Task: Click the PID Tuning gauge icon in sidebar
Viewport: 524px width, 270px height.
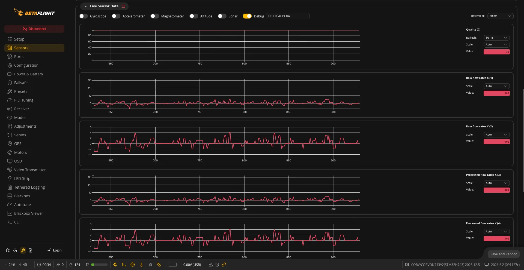Action: [10, 100]
